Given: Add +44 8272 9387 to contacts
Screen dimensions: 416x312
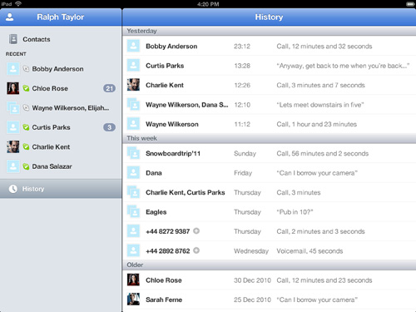Looking at the screenshot, I should click(x=196, y=231).
